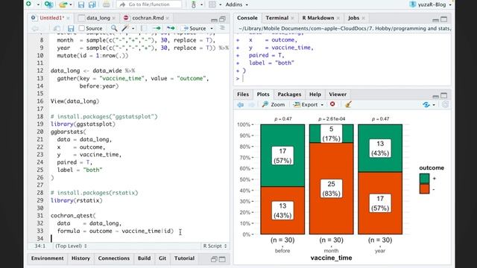This screenshot has width=477, height=268.
Task: Click the Publish plot icon
Action: click(426, 104)
